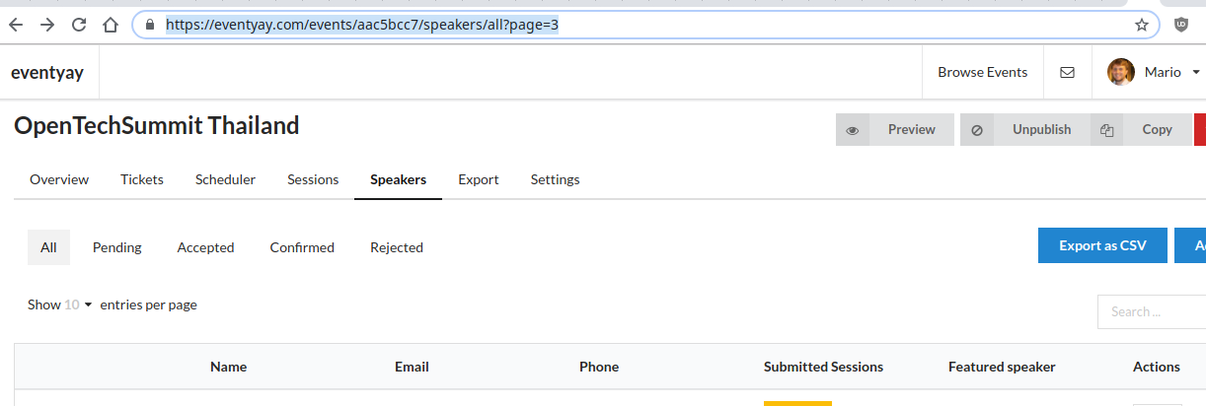Image resolution: width=1206 pixels, height=406 pixels.
Task: Click the copy icon beside Copy
Action: pyautogui.click(x=1107, y=130)
